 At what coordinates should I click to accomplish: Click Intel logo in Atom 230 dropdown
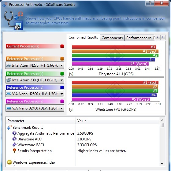9,80
